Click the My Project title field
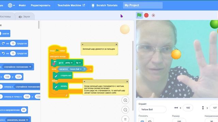Image resolution: width=218 pixels, height=122 pixels. 143,5
